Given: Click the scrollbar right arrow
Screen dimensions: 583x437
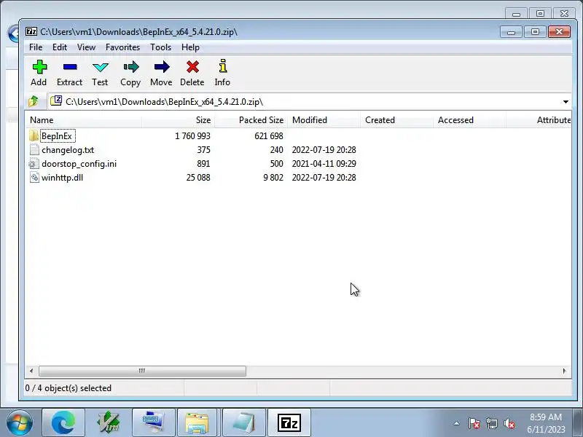Looking at the screenshot, I should click(564, 371).
